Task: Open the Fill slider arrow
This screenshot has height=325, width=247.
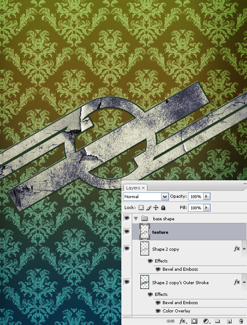Action: [206, 208]
